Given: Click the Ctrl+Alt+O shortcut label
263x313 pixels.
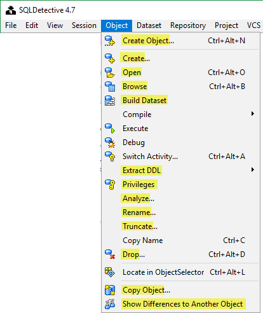Looking at the screenshot, I should pyautogui.click(x=226, y=73).
